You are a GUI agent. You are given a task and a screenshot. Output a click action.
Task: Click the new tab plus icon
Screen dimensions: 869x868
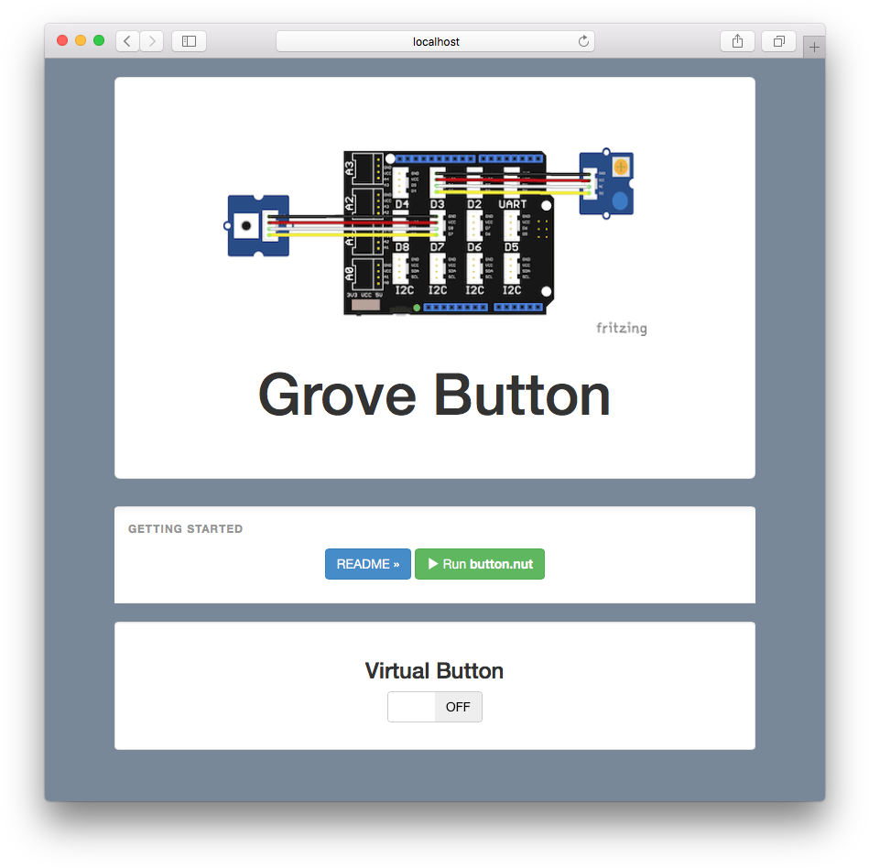point(813,46)
